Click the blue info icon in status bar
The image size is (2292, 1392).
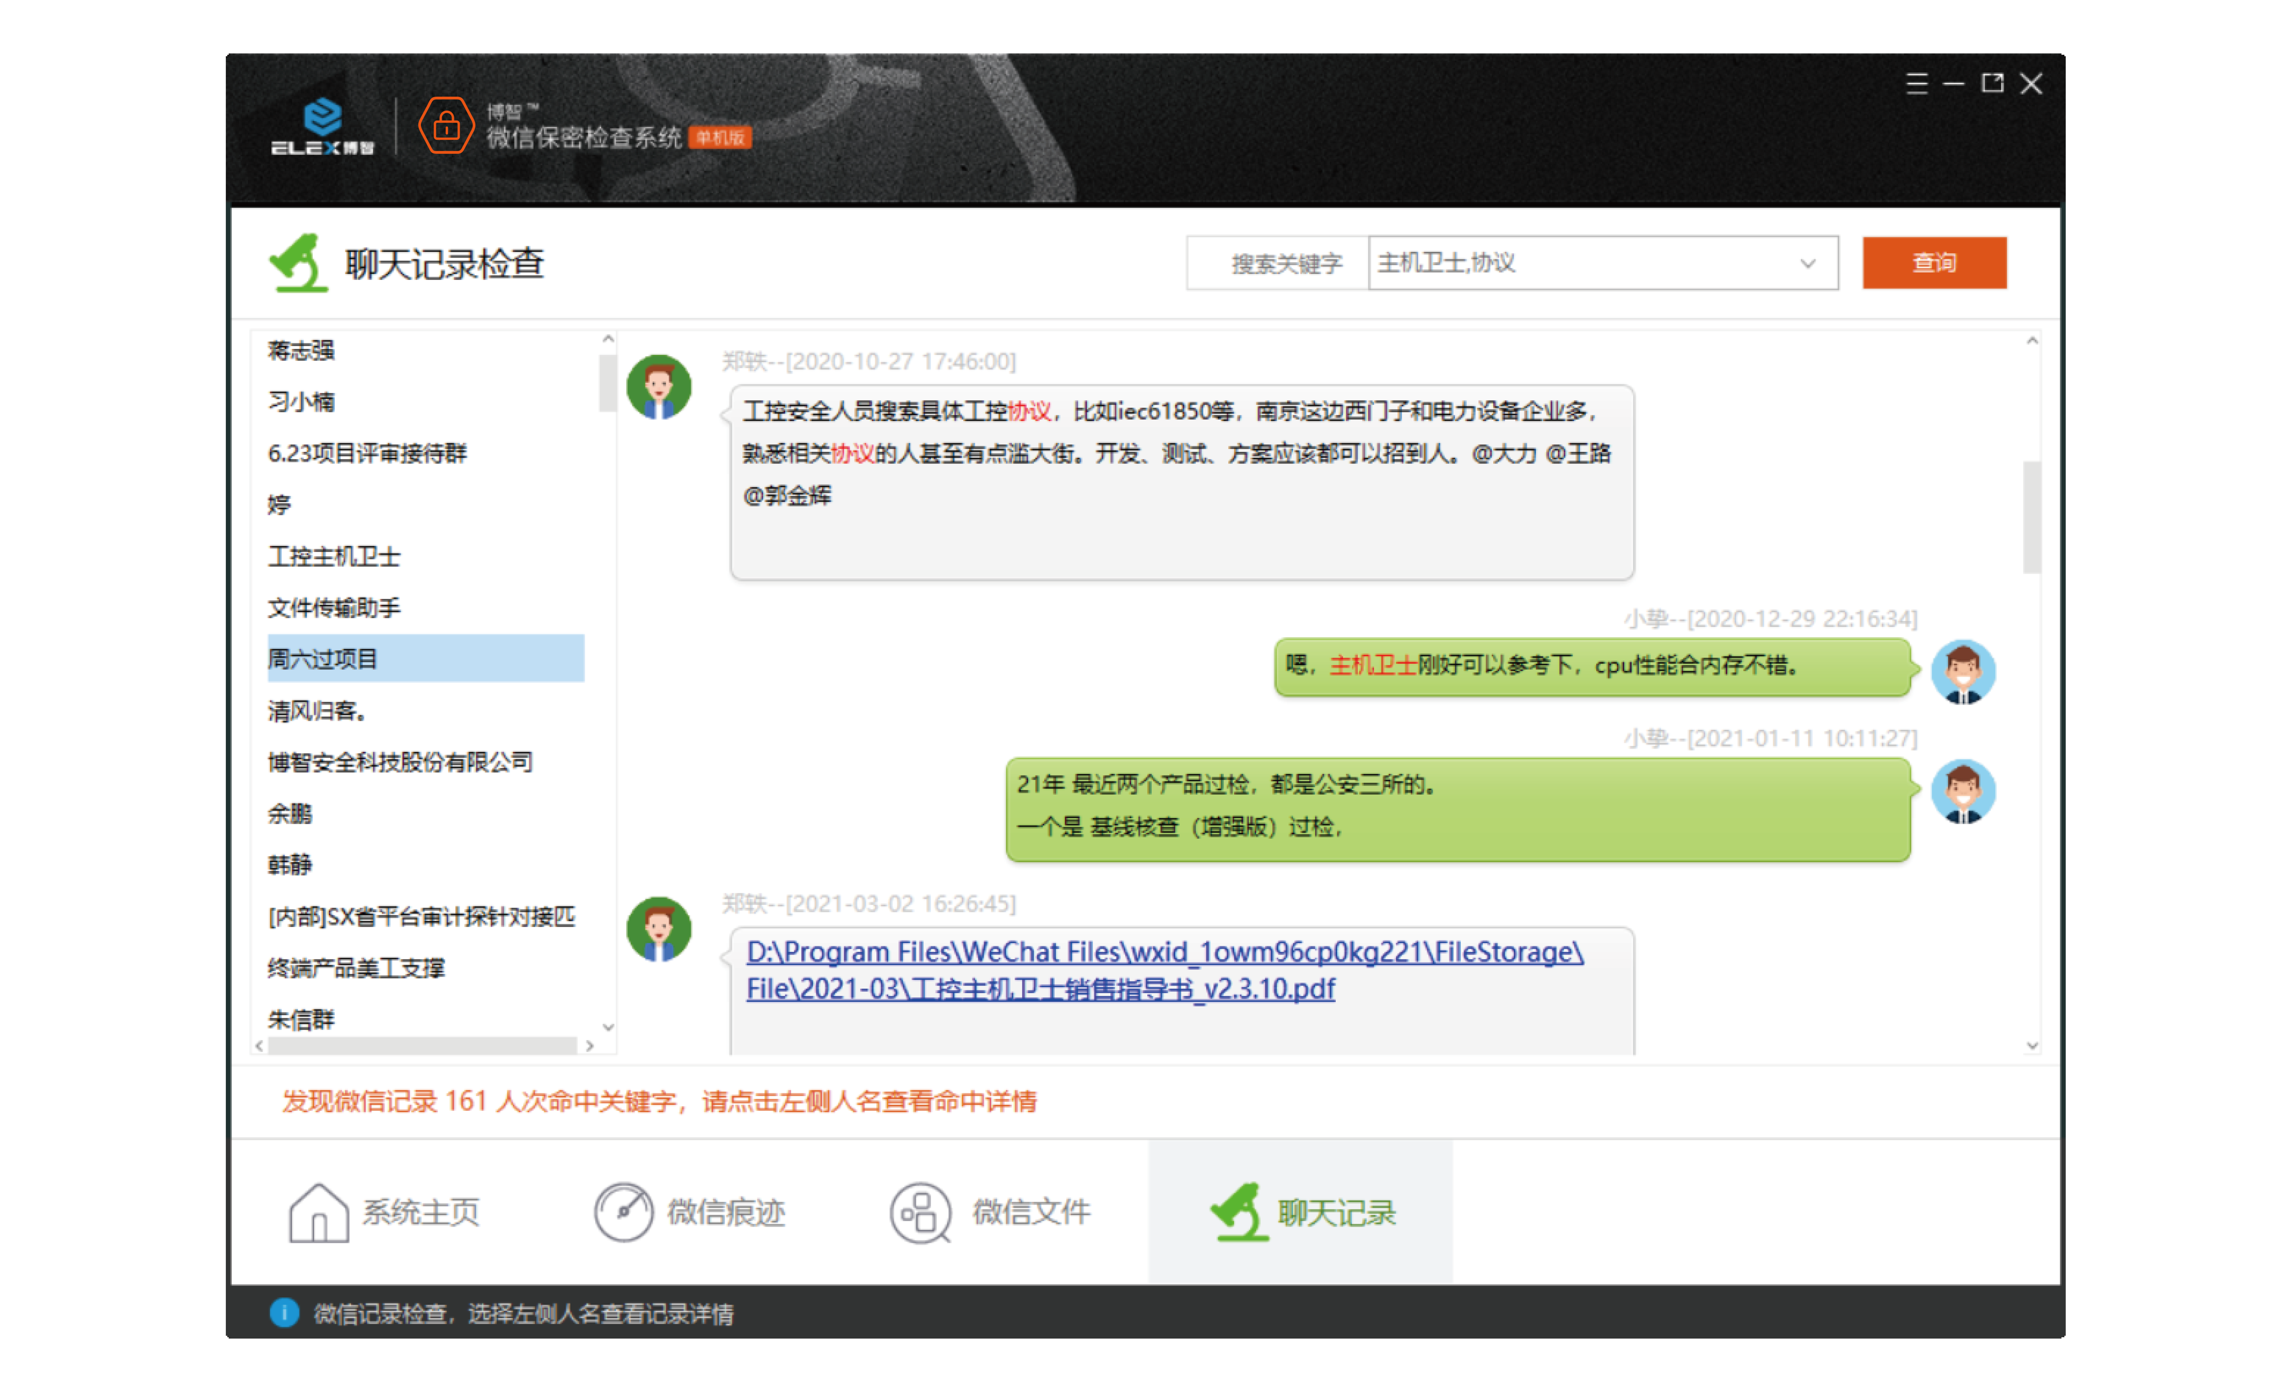[x=285, y=1312]
